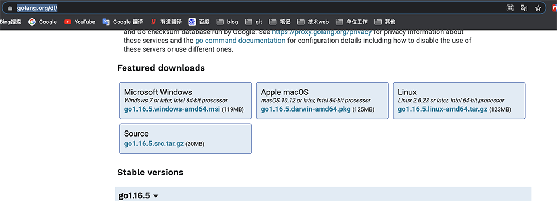This screenshot has height=201, width=557.
Task: Click the translate page icon in address bar
Action: click(x=524, y=8)
